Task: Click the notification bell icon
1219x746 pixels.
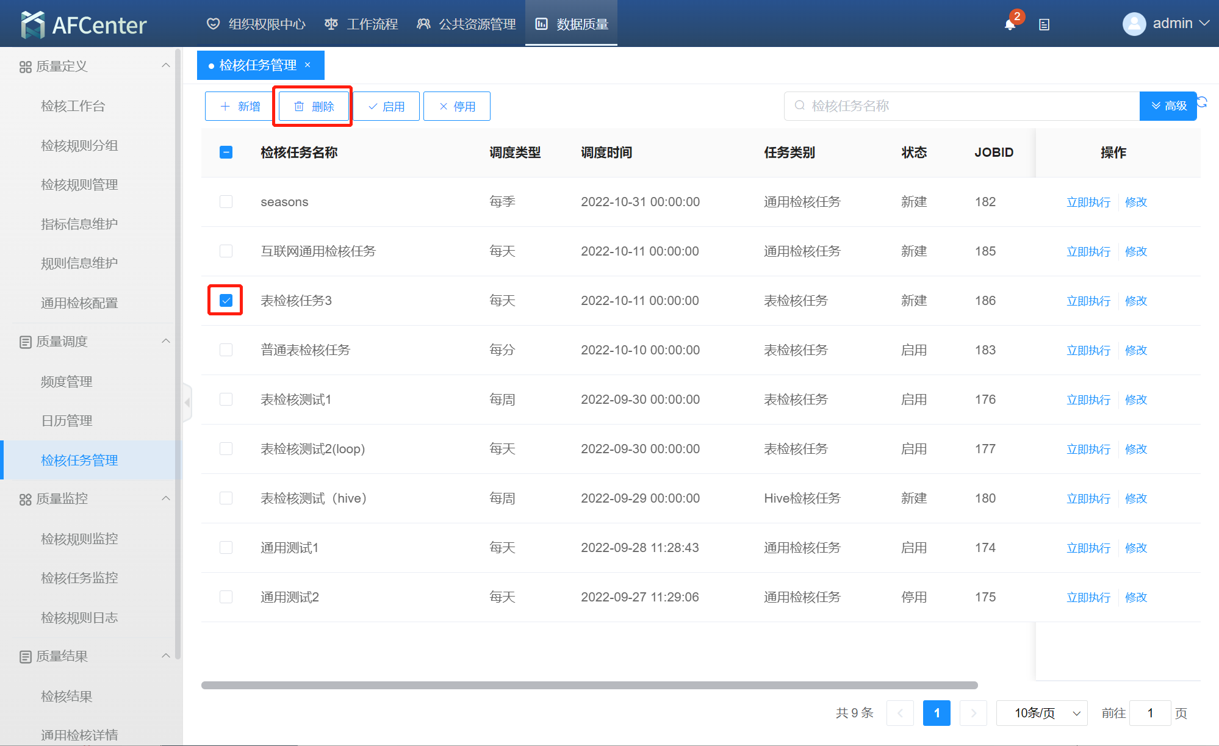Action: pos(1010,24)
